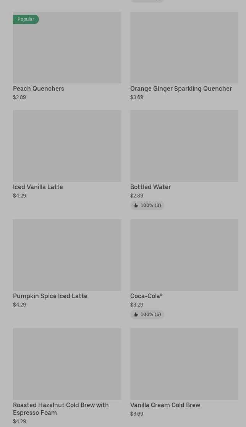Screen dimensions: 246x427
Task: Open the Pumpkin Spice Iced Latte image
Action: click(67, 255)
